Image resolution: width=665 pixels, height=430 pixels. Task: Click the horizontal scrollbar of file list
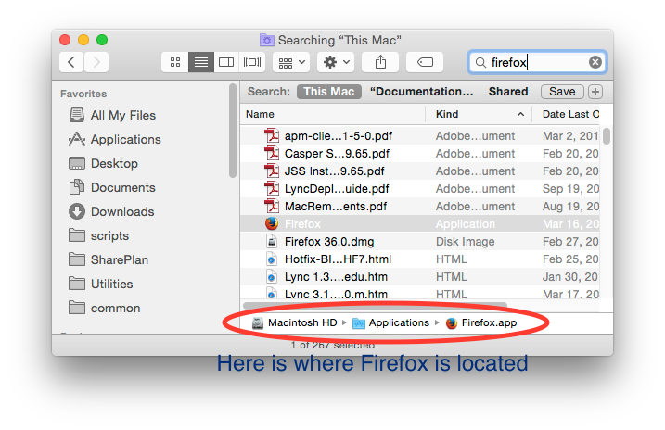pos(376,305)
